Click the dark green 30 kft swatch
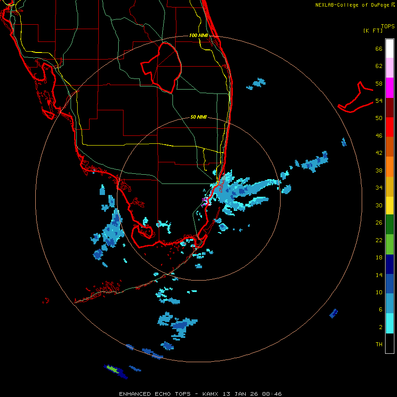 click(390, 225)
